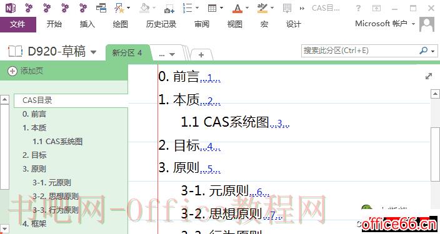This screenshot has width=440, height=234.
Task: Select the 新分区 4 section tab
Action: click(127, 52)
